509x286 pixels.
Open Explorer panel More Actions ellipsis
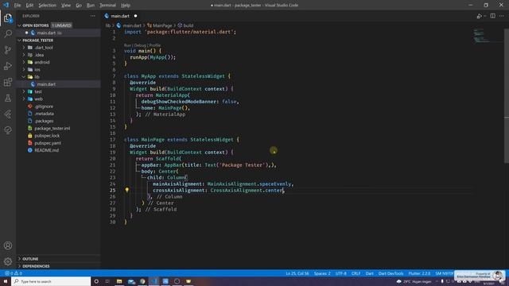click(x=93, y=16)
